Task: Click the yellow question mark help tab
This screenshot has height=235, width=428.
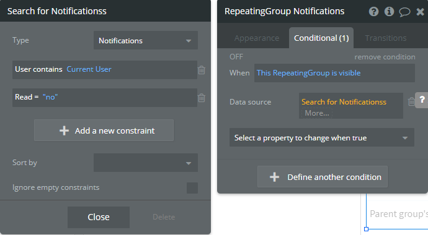Action: pos(422,100)
